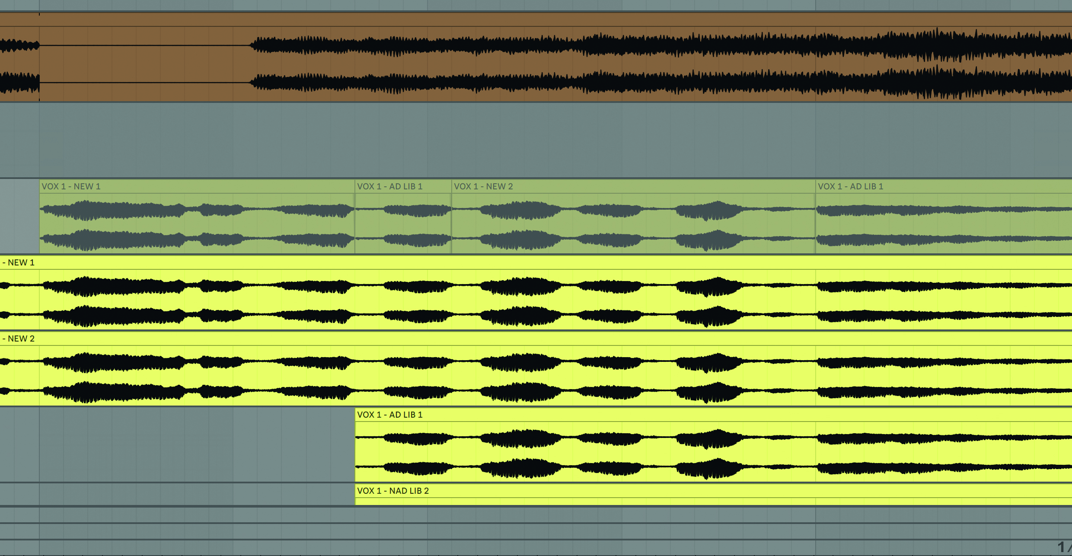Select green VOX 1 - AD LIB 1 clip preceding NEW 2
The image size is (1072, 556).
pos(403,217)
